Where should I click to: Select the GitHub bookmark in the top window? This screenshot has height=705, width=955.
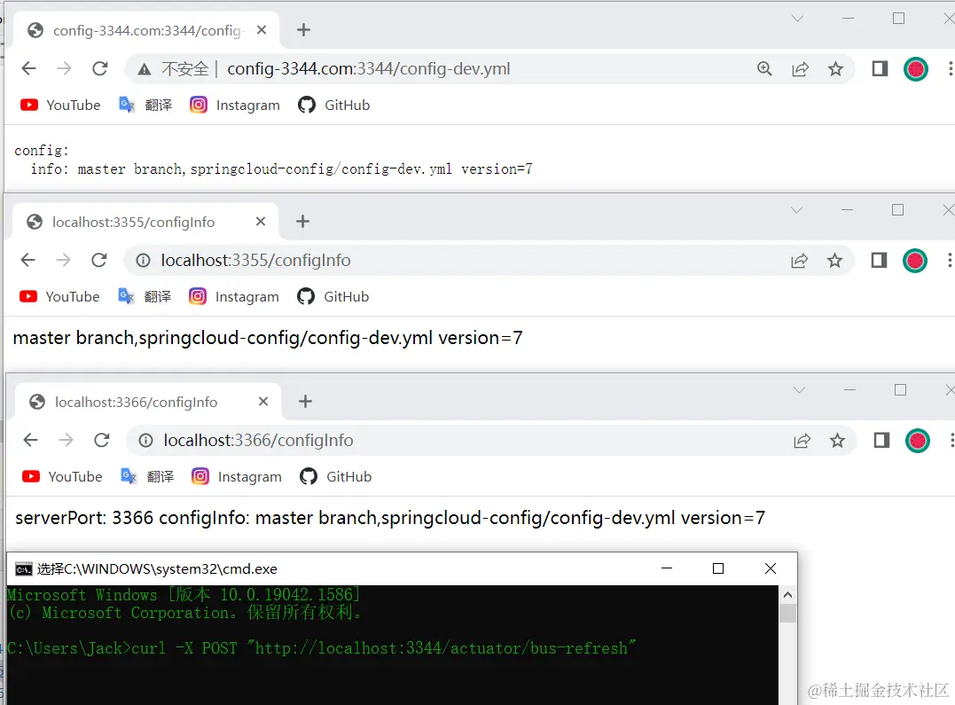point(307,105)
